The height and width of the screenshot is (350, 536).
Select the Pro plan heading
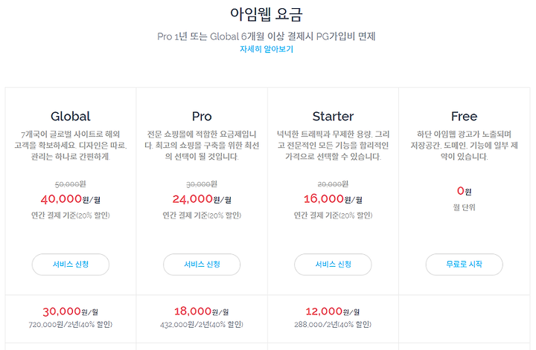(x=202, y=117)
